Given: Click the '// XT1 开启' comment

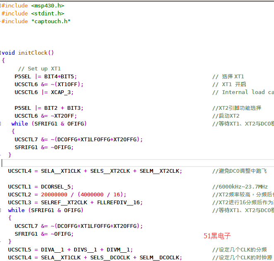Looking at the screenshot, I should coord(229,85).
